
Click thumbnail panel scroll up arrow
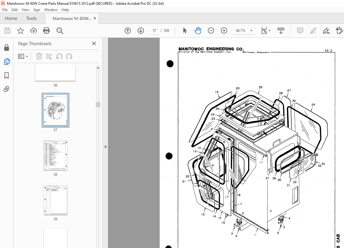pyautogui.click(x=98, y=68)
